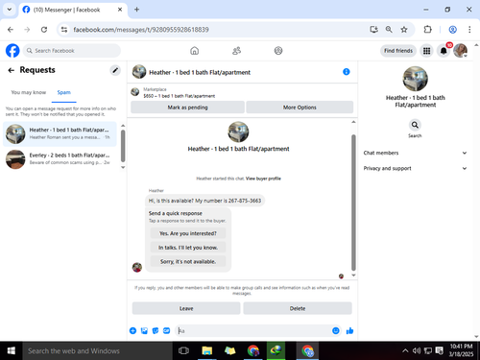Click Find friends button
Screen dimensions: 480x360
398,51
